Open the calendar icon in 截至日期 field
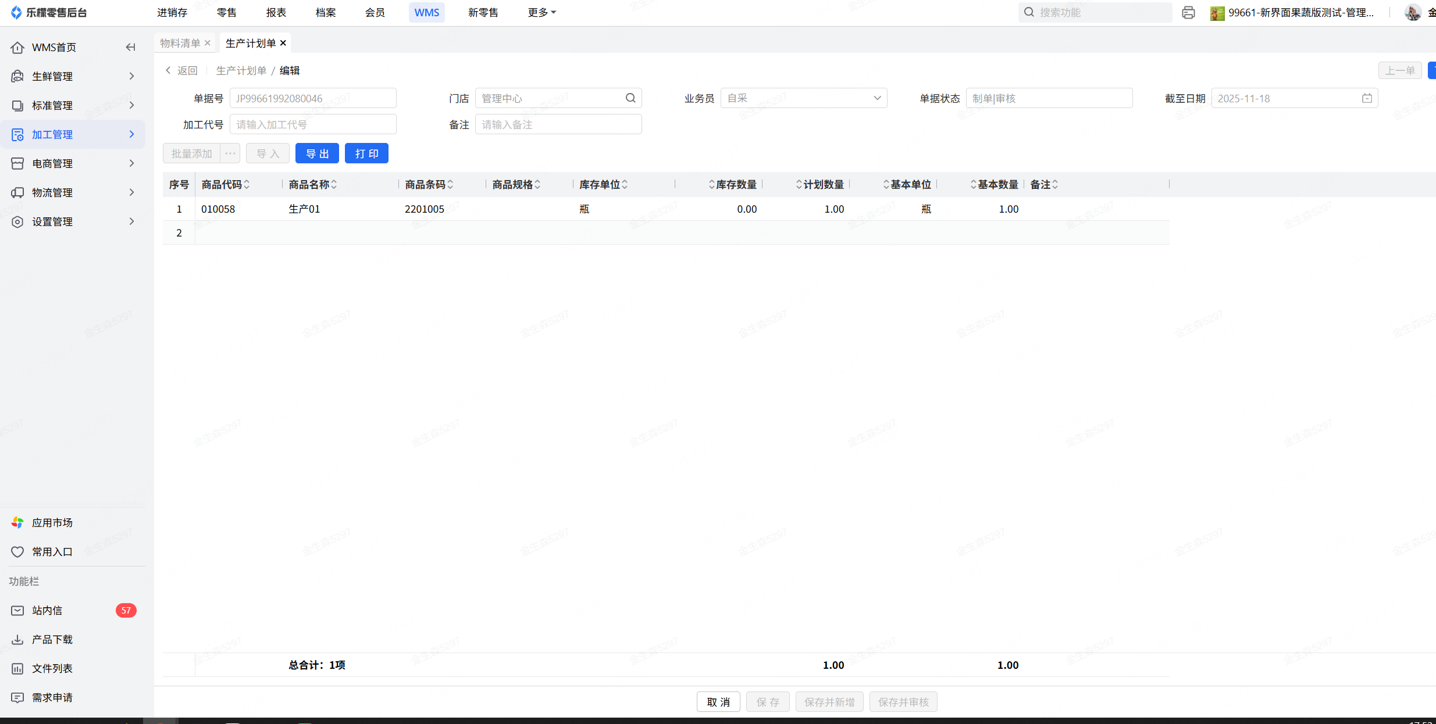 pyautogui.click(x=1367, y=98)
